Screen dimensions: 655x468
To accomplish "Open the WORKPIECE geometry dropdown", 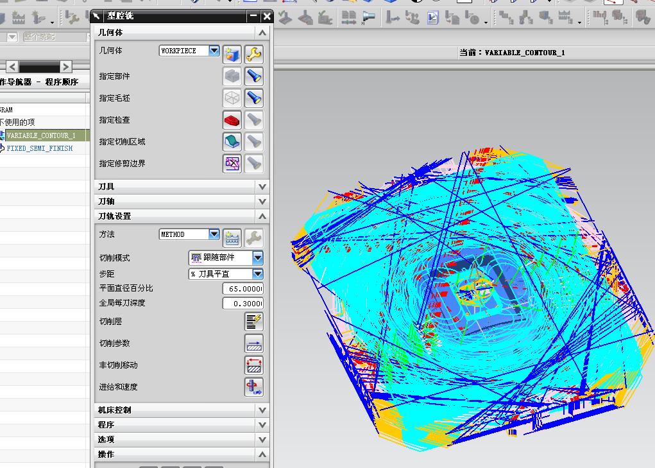I will click(214, 51).
